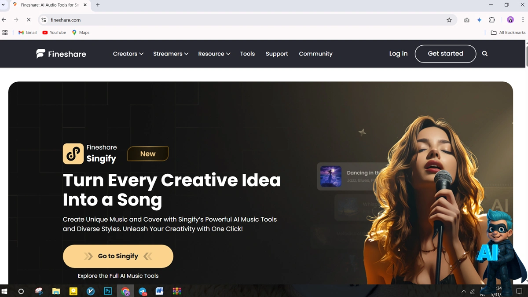Click the New badge next to Singify
528x297 pixels.
coord(148,154)
